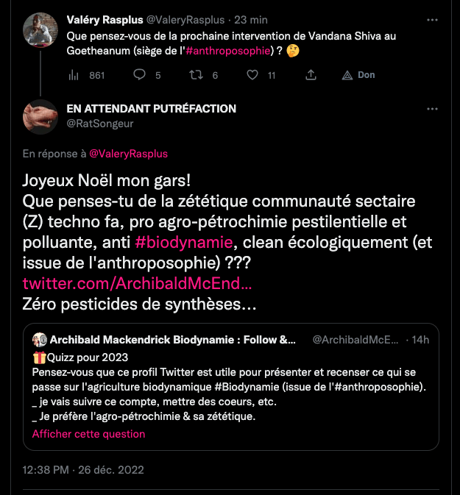Share Valéry Rasplus's tweet
The height and width of the screenshot is (495, 460).
(311, 75)
